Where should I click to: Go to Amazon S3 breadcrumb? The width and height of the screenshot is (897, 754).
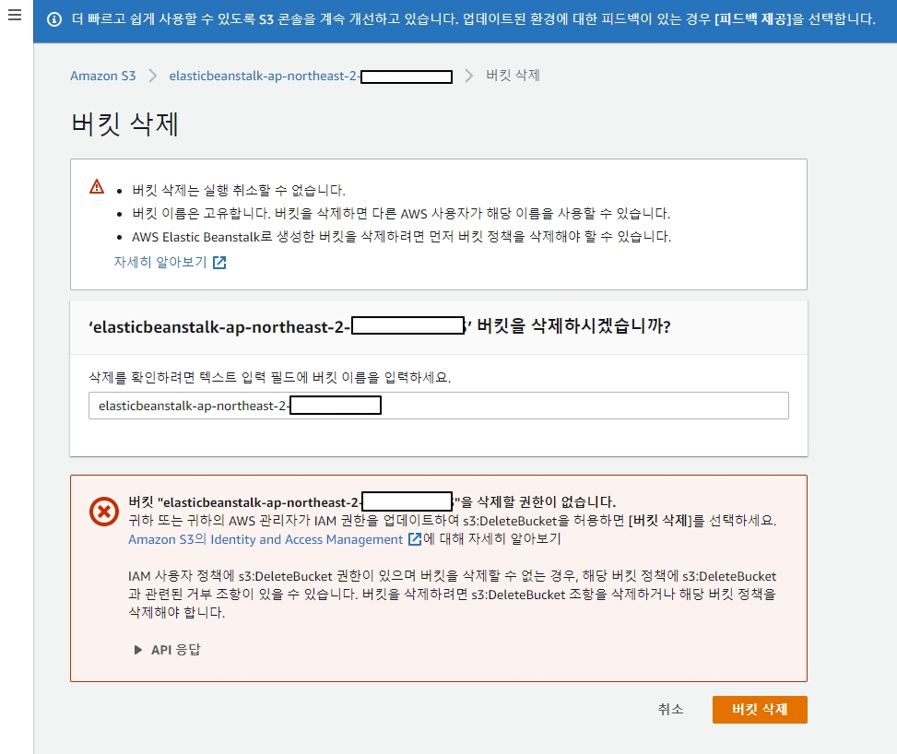[x=103, y=76]
